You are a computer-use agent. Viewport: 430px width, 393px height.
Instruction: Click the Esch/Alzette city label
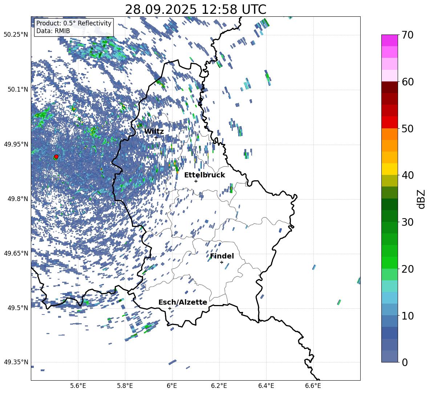click(x=183, y=302)
